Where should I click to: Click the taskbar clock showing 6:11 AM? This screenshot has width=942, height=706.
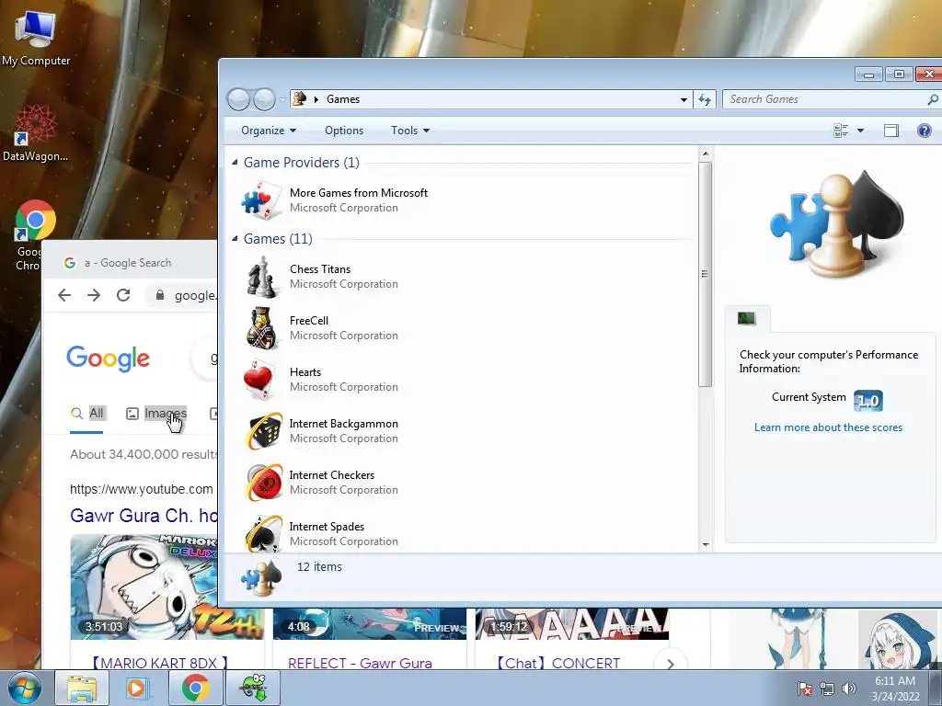point(894,689)
